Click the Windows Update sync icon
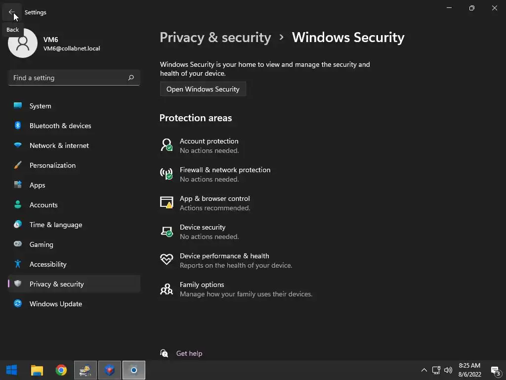506x380 pixels. 18,303
